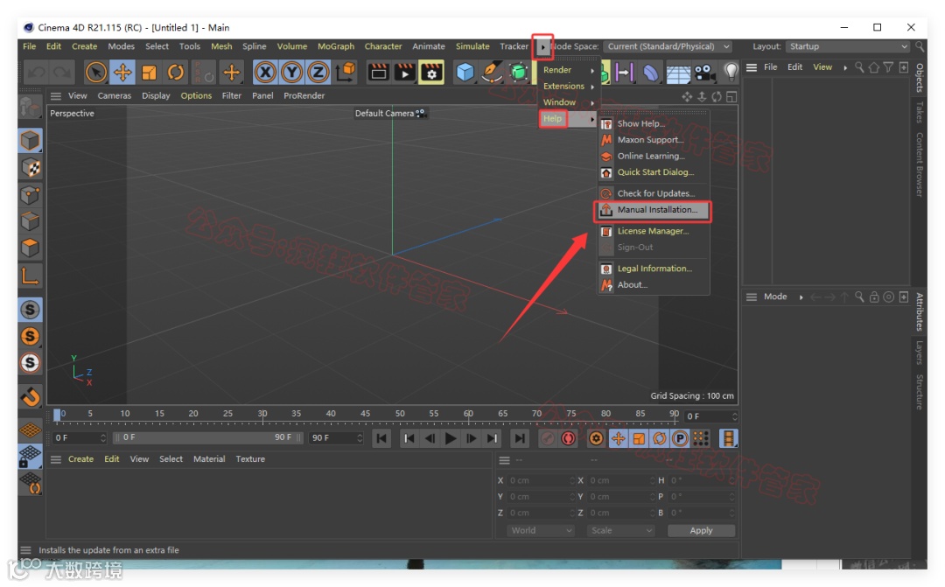This screenshot has width=945, height=587.
Task: Open World coordinate dropdown
Action: [x=541, y=530]
